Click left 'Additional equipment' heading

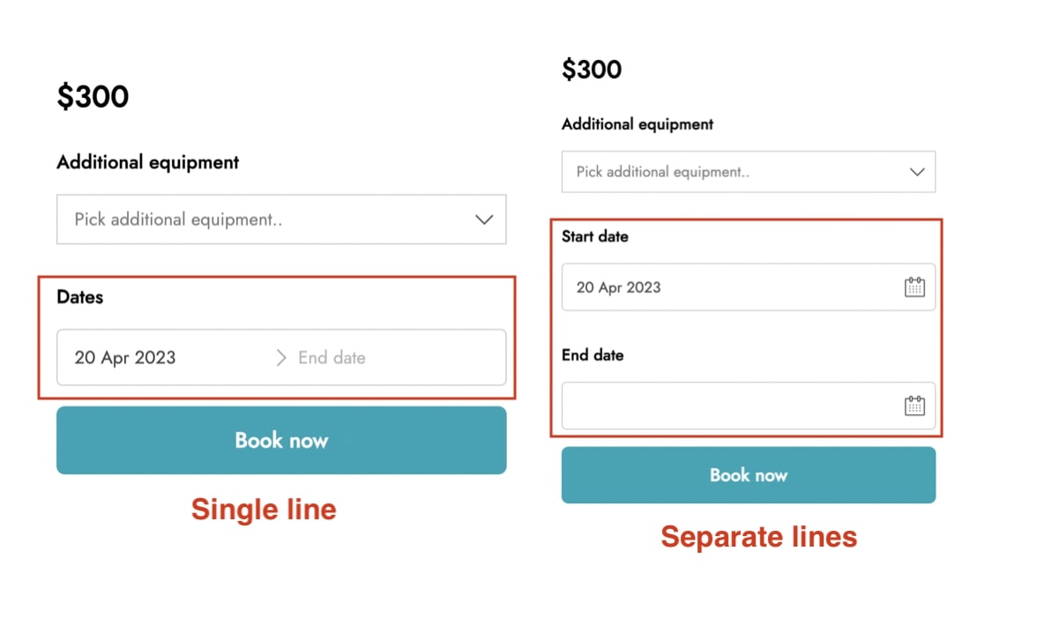148,163
